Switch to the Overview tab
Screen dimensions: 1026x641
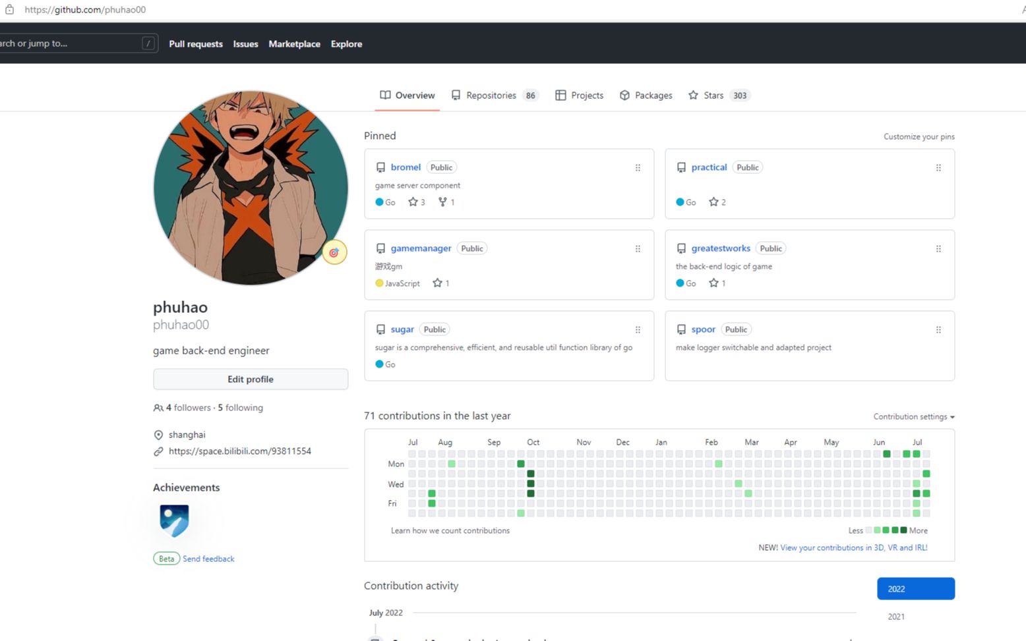point(407,96)
